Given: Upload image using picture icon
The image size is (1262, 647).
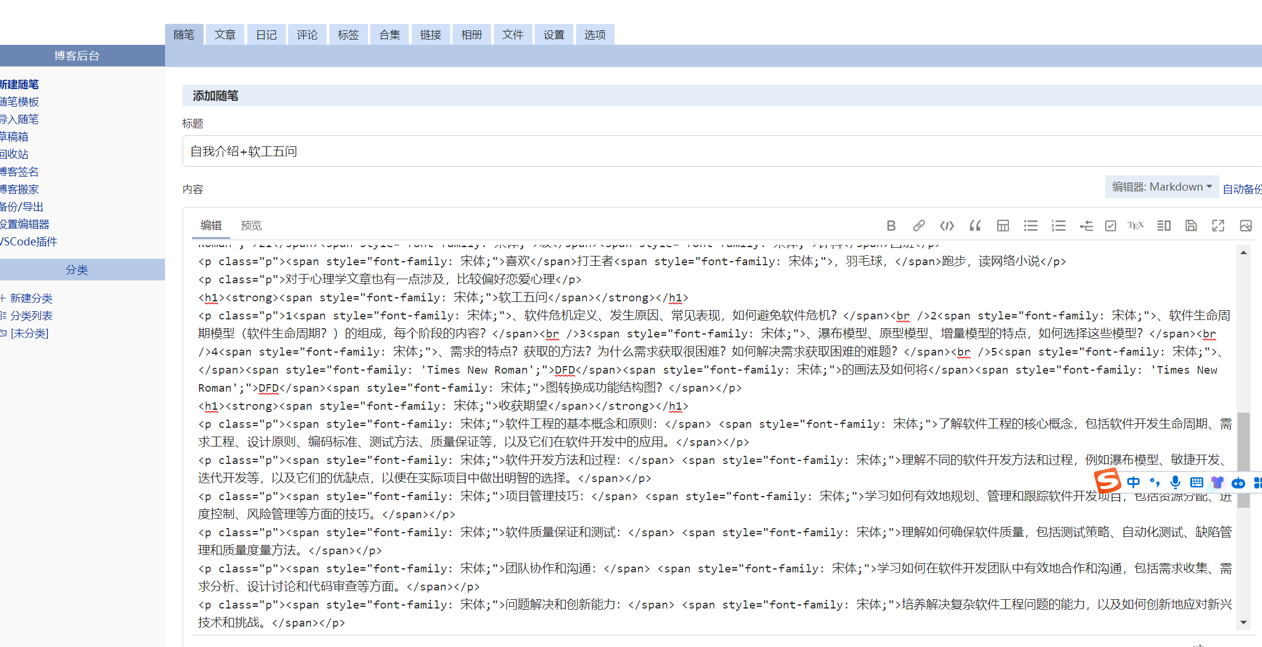Looking at the screenshot, I should point(1246,226).
